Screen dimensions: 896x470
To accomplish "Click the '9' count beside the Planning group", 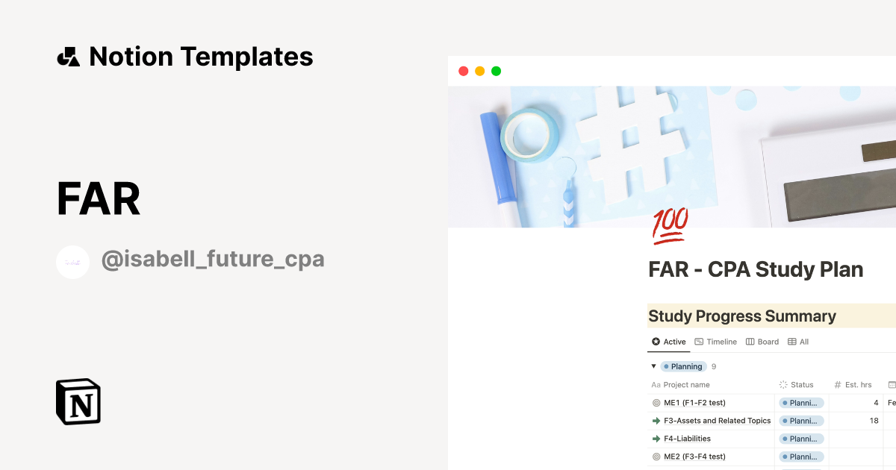I will click(714, 366).
